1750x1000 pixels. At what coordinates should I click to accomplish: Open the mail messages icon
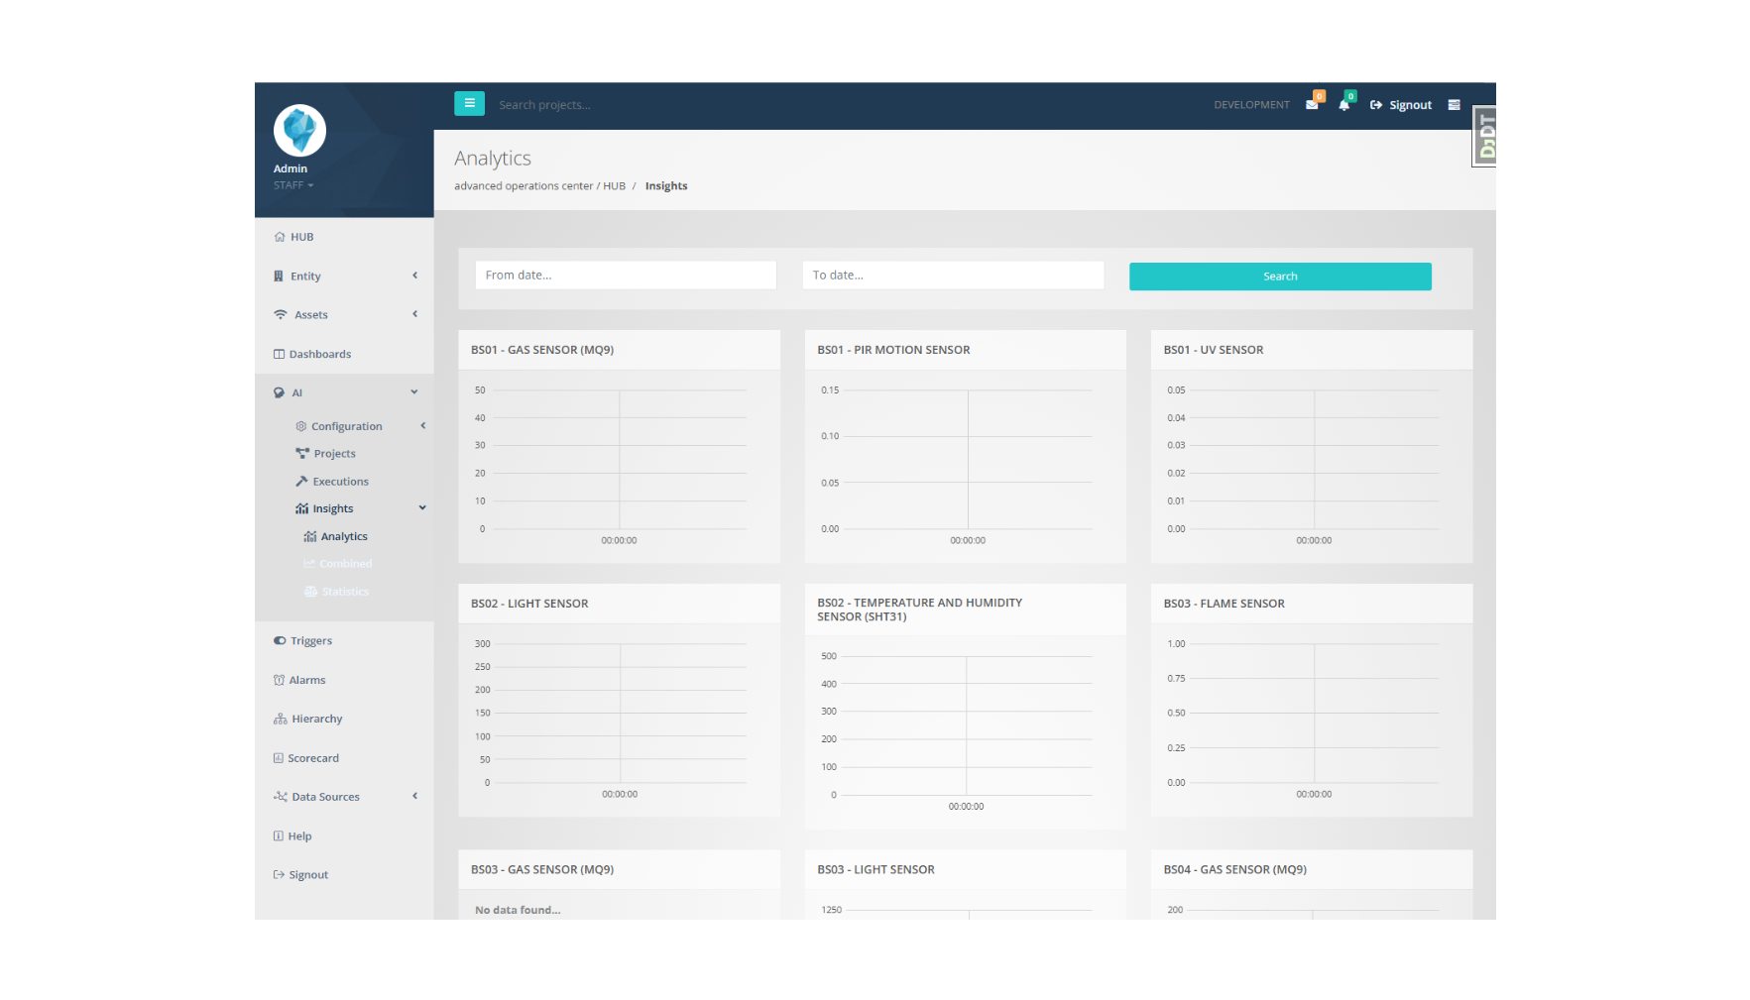tap(1312, 105)
